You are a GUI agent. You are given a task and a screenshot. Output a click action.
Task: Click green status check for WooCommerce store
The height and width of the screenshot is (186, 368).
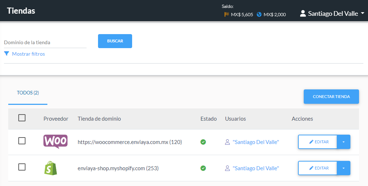tap(203, 142)
